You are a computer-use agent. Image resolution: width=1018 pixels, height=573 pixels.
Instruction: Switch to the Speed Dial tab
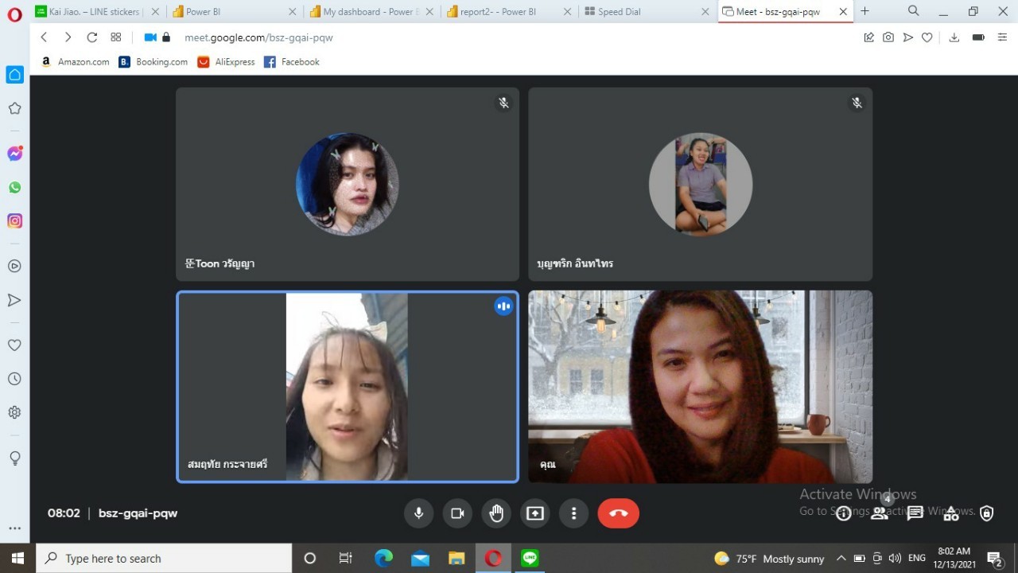tap(619, 12)
